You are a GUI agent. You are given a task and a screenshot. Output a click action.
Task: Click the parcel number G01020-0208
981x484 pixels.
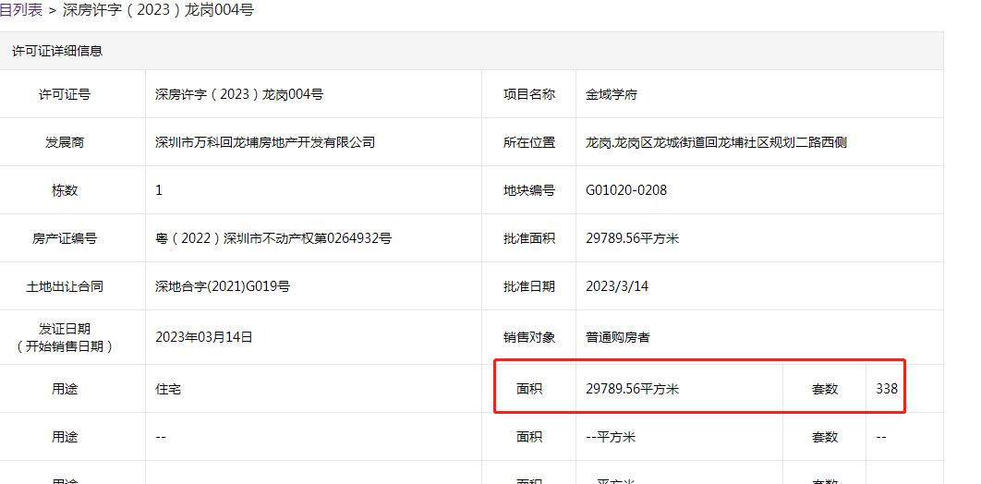(625, 190)
